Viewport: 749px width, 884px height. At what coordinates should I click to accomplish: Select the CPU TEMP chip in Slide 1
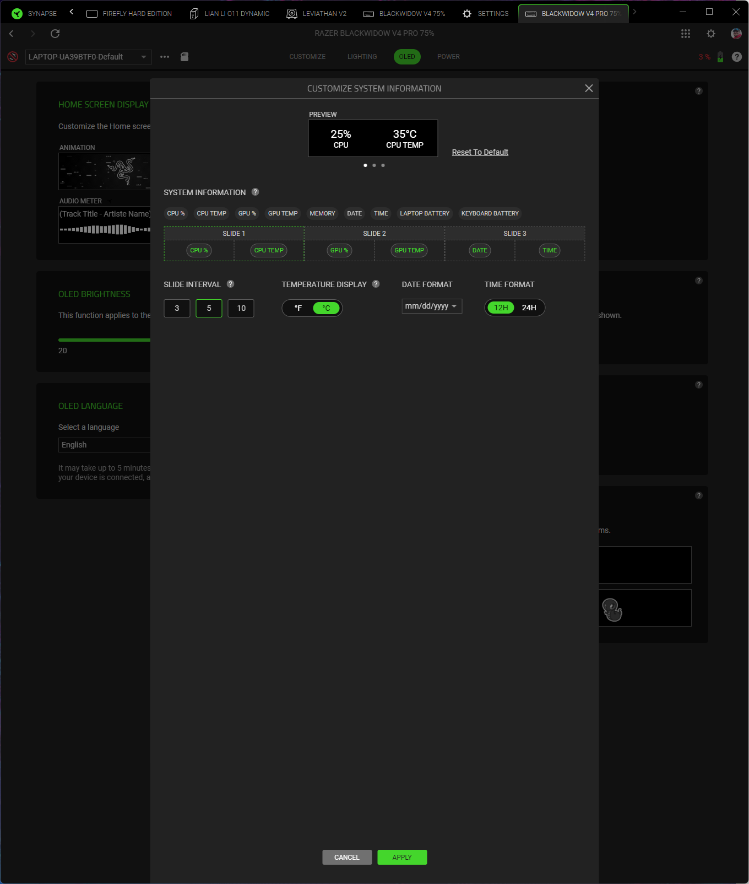(x=269, y=250)
